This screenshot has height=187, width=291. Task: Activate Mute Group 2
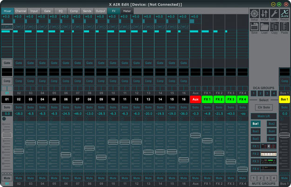(260, 178)
